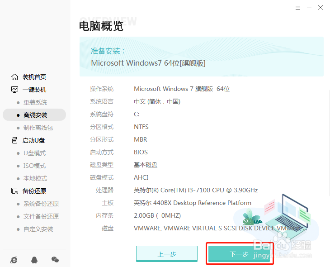Click the 下一步 next button

point(239,254)
